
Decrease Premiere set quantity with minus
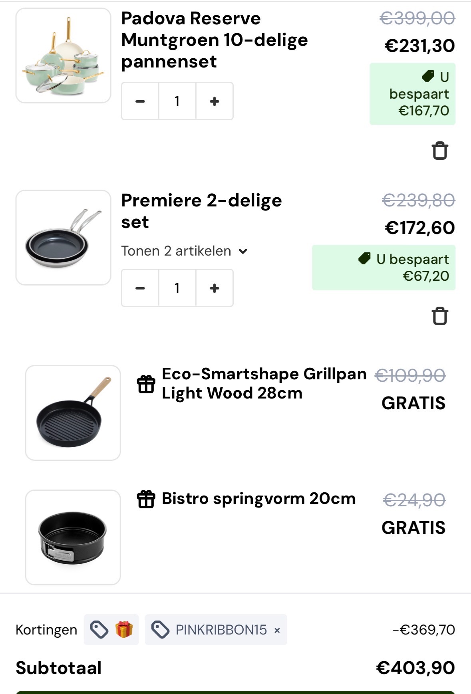pos(140,288)
